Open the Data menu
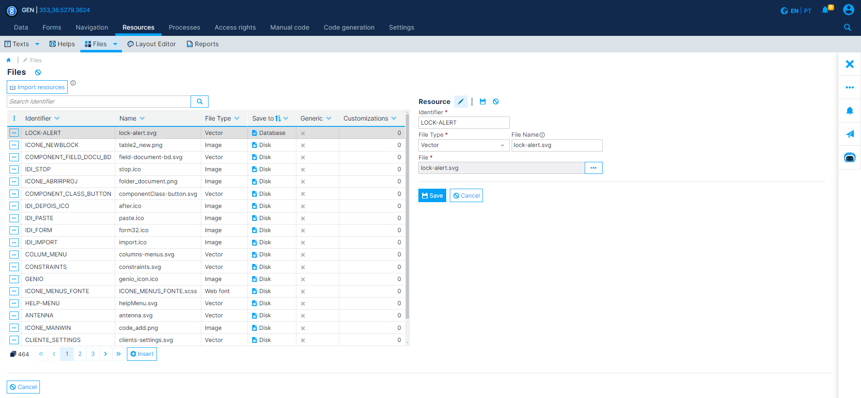The width and height of the screenshot is (861, 398). click(x=21, y=27)
